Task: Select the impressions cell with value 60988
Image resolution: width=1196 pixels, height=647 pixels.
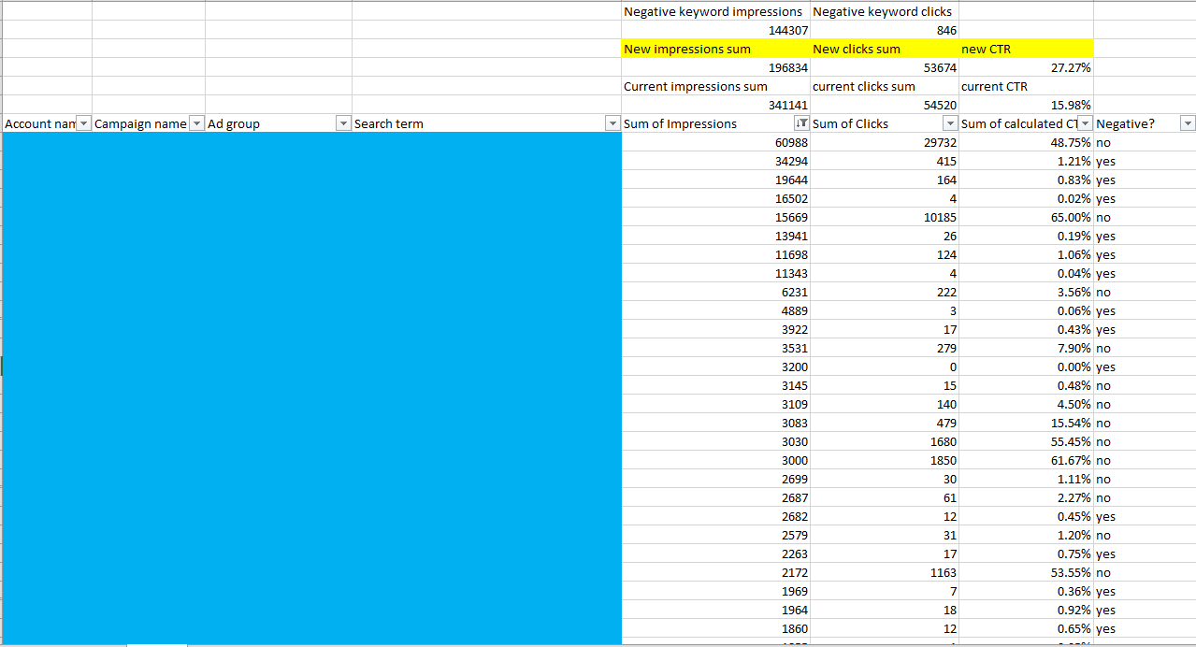Action: pos(715,142)
